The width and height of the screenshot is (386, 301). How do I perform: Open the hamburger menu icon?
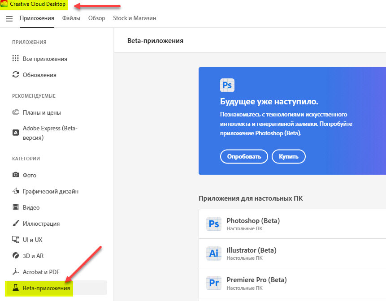(9, 18)
